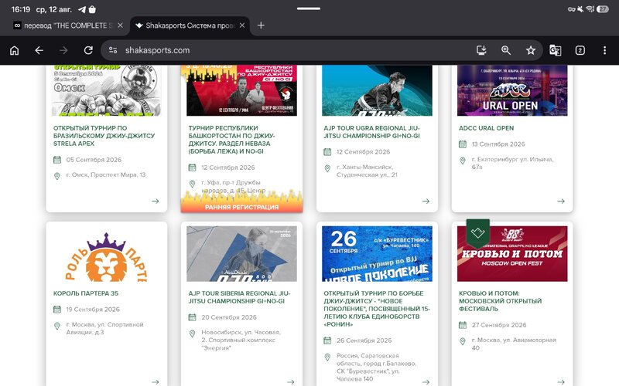Open Новое Поколение tournament title link
The width and height of the screenshot is (619, 386).
377,309
